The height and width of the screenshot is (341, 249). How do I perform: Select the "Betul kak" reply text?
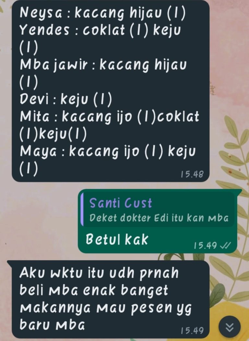click(117, 239)
